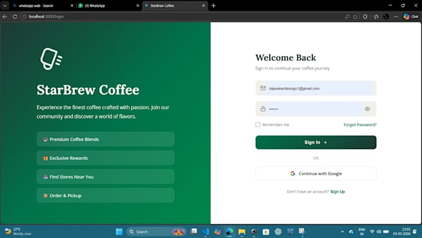Tick the Remember me checkbox
422x238 pixels.
coord(258,124)
